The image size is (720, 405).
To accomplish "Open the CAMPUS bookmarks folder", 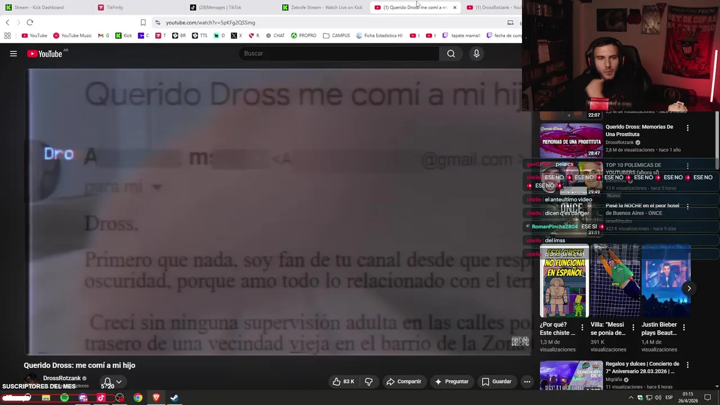I will coord(336,35).
